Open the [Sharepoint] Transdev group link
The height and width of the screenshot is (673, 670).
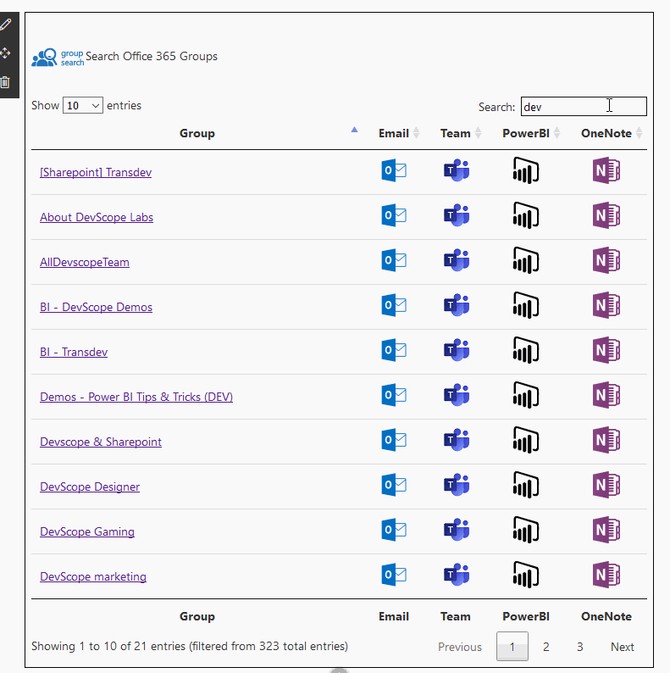click(96, 173)
